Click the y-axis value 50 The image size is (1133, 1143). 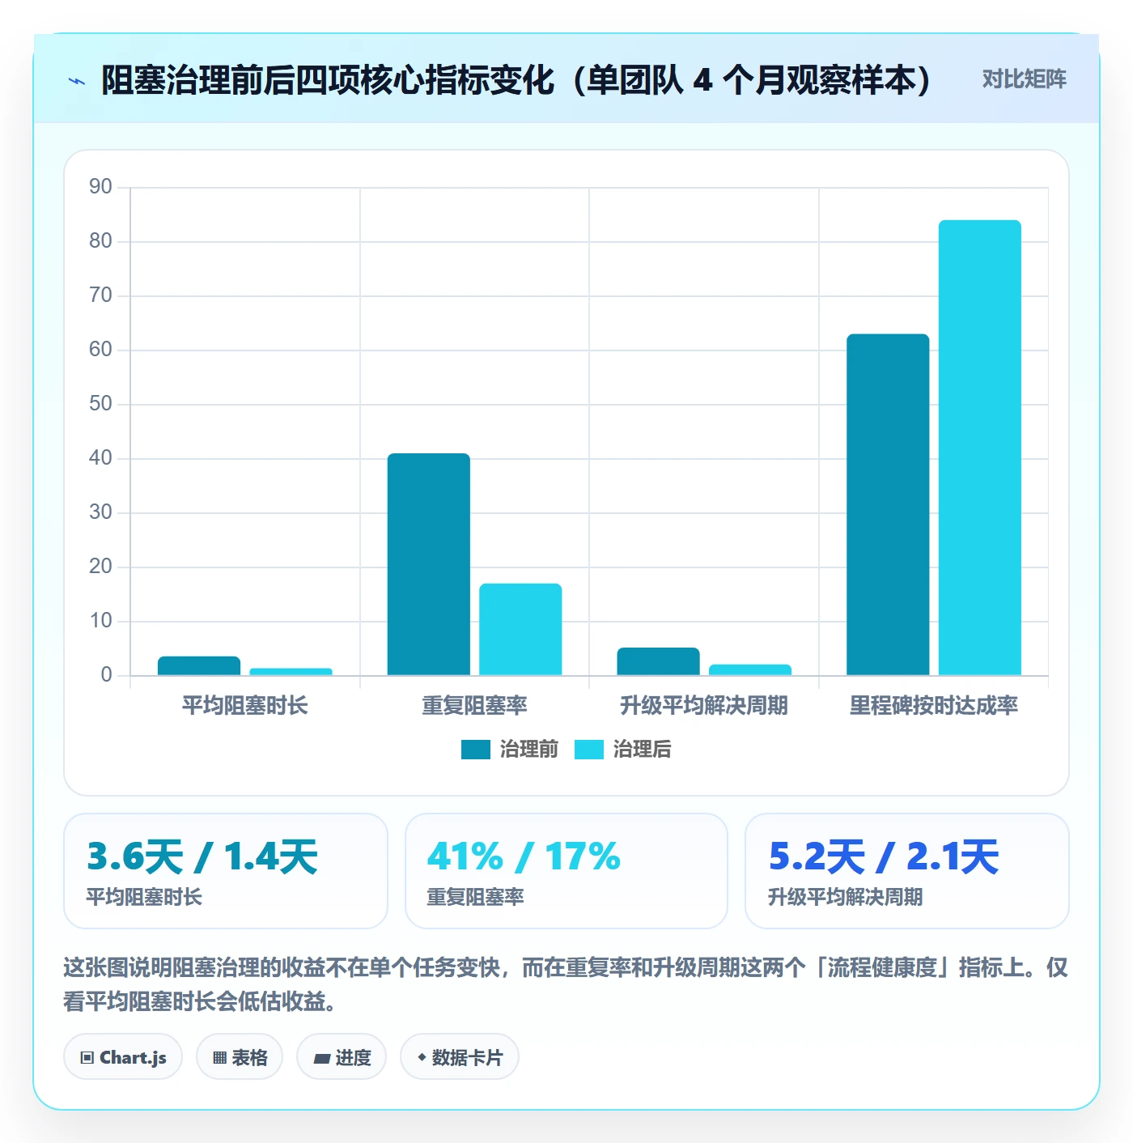(x=101, y=404)
